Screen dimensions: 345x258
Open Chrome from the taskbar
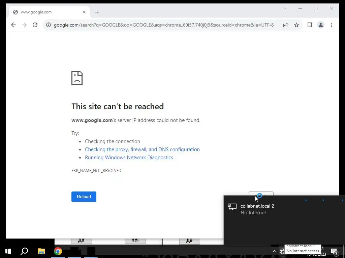coord(58,251)
